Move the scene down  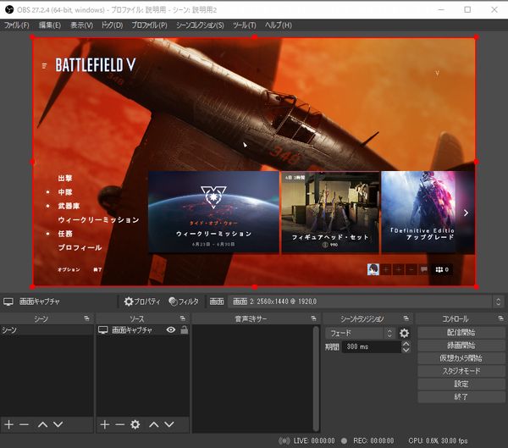[x=58, y=424]
